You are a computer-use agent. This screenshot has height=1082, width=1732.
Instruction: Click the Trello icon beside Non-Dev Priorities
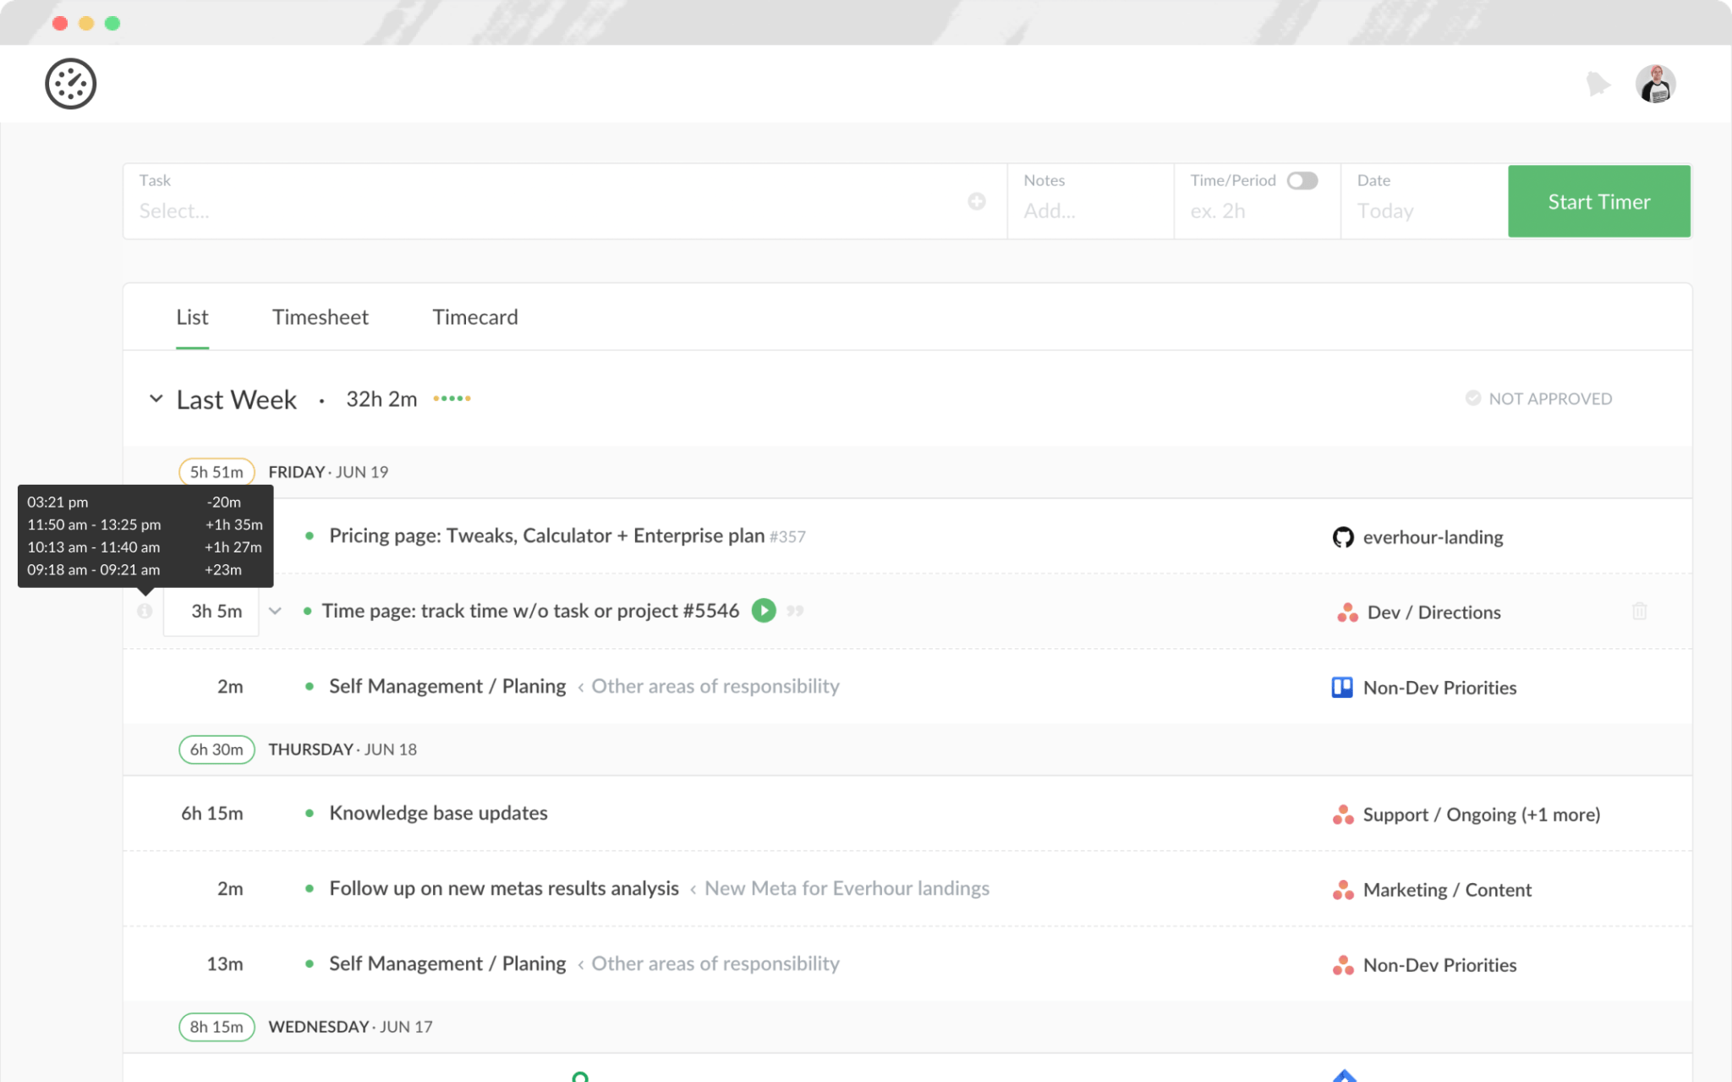click(1340, 687)
